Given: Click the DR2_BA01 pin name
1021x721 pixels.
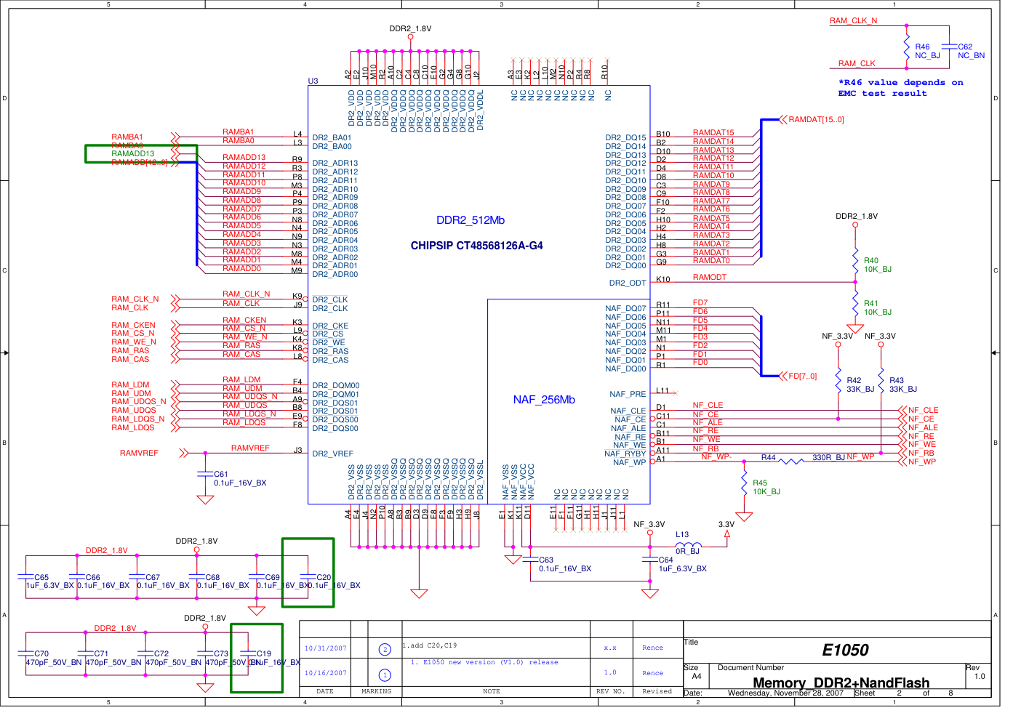Looking at the screenshot, I should coord(332,137).
